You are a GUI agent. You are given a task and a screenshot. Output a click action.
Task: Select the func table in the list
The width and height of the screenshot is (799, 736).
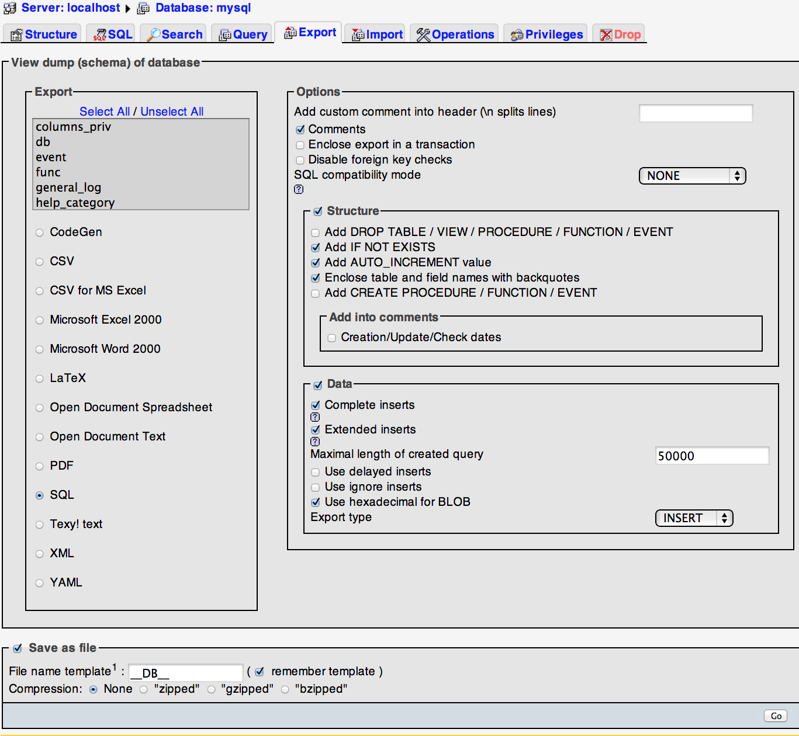pyautogui.click(x=141, y=172)
